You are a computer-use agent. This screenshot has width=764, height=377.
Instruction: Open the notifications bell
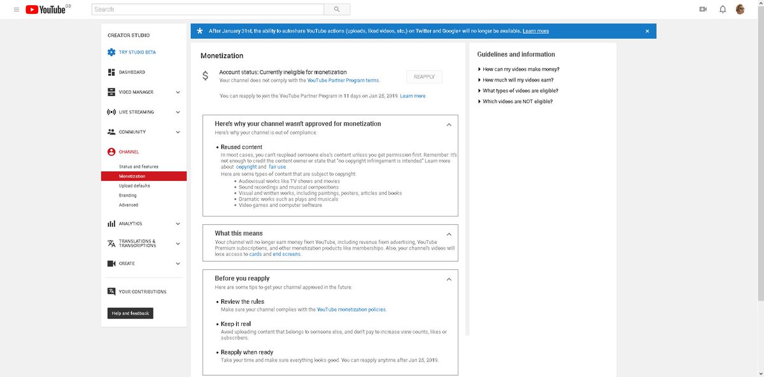pos(723,10)
